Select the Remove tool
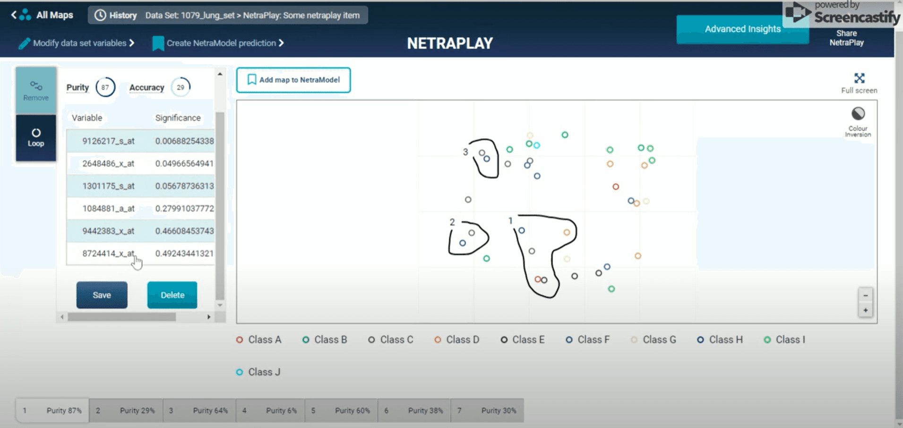 click(36, 91)
